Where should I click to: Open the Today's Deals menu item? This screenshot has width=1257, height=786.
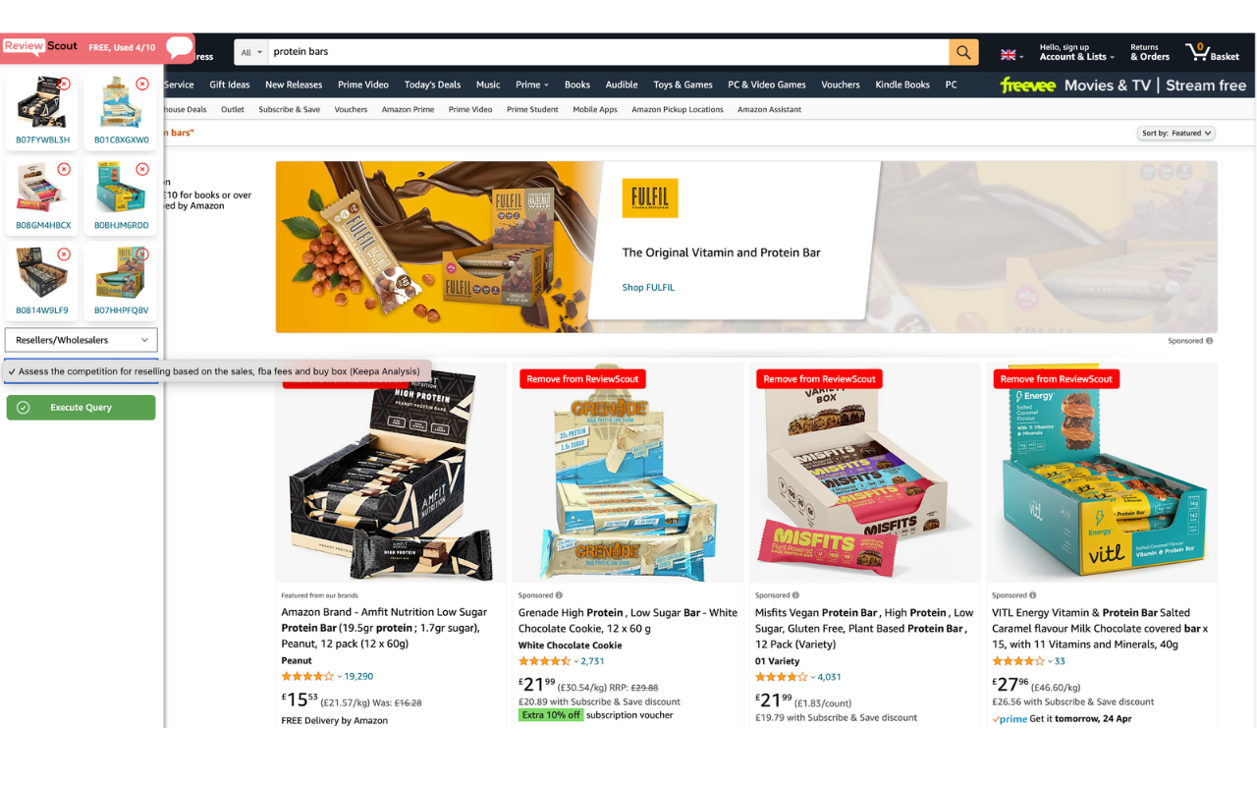point(432,84)
